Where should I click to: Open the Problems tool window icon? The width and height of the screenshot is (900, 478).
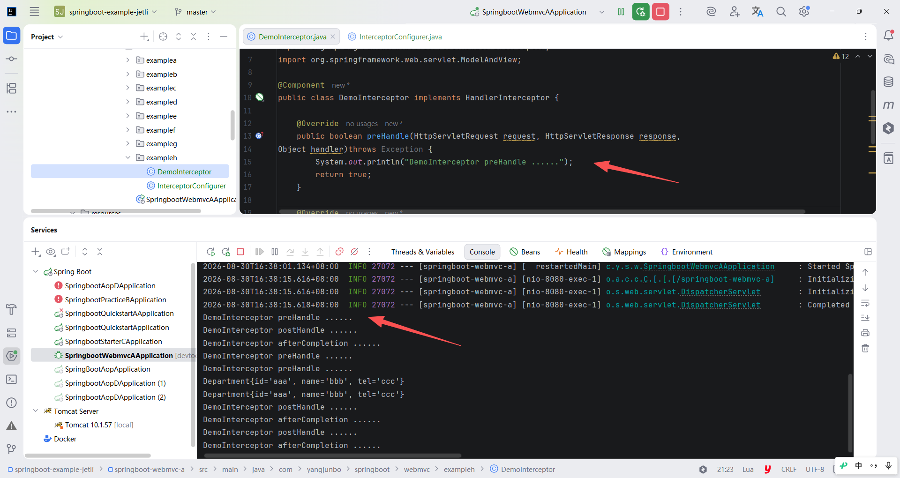click(12, 403)
